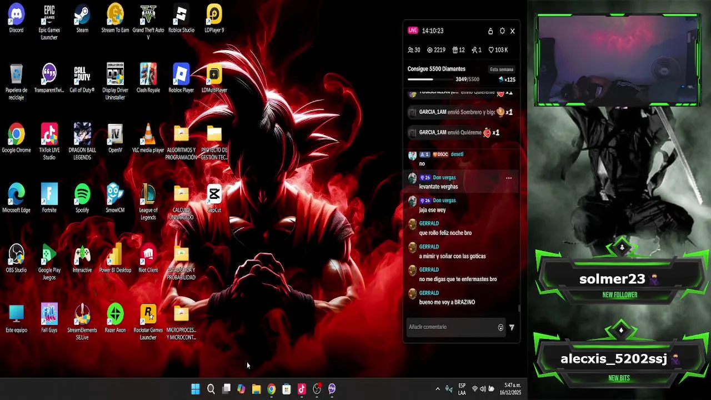Select the ESTADISTICA Y PROBABILIDAD folder
The height and width of the screenshot is (400, 711).
pos(181,262)
